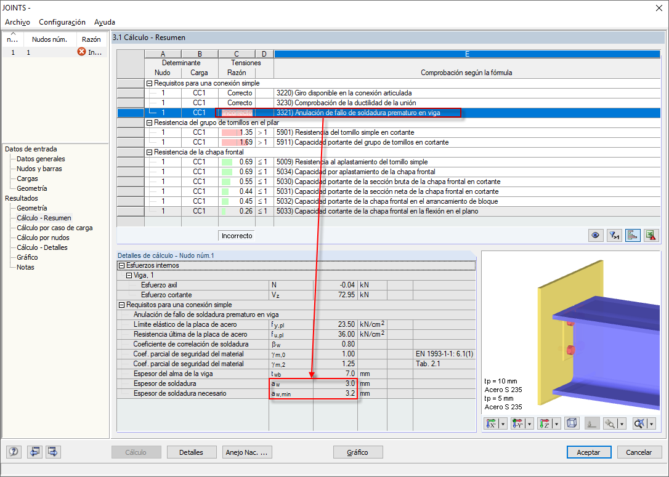Open 'Nudos y barras' in navigator
Screen dimensions: 669x477
(x=39, y=169)
